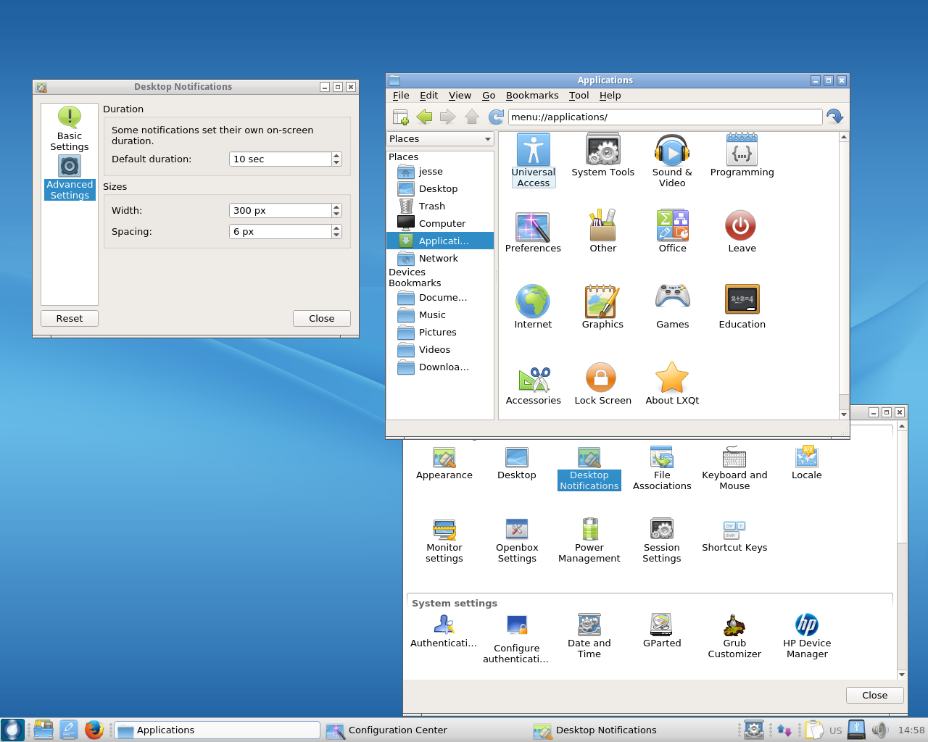Open HP Device Manager
The image size is (928, 742).
807,636
